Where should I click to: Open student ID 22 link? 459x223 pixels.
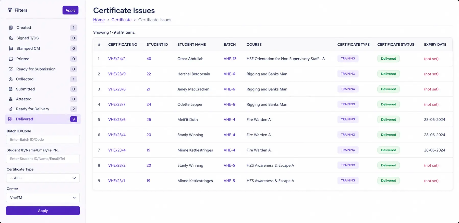point(149,74)
